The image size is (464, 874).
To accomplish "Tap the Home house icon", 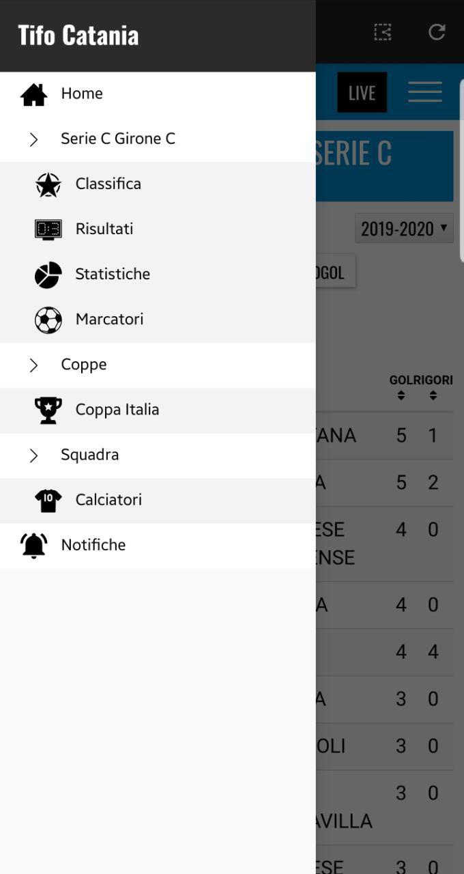I will point(33,94).
